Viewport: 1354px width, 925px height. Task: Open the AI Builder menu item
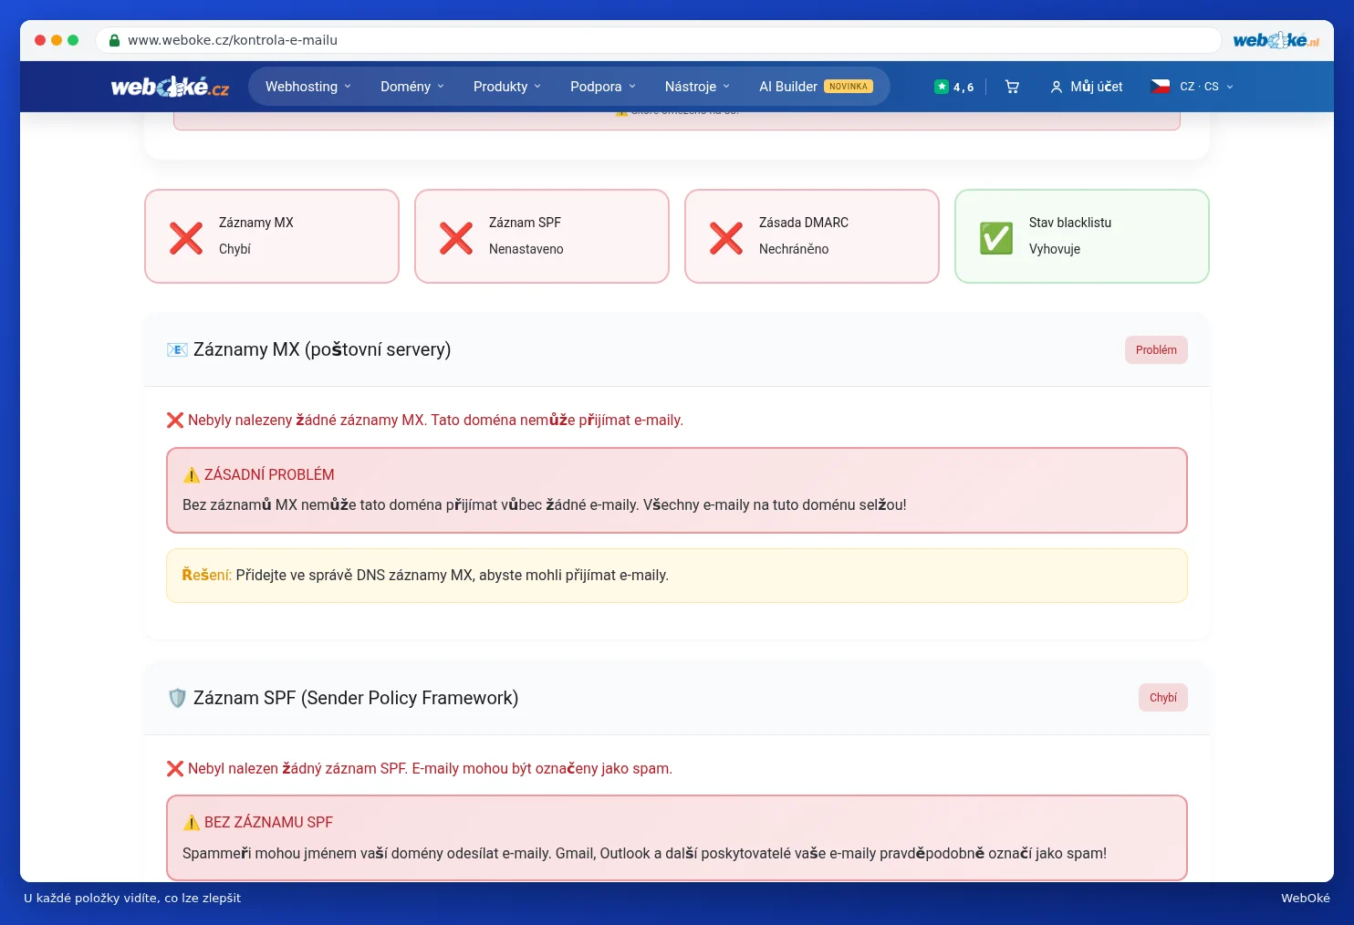click(816, 87)
